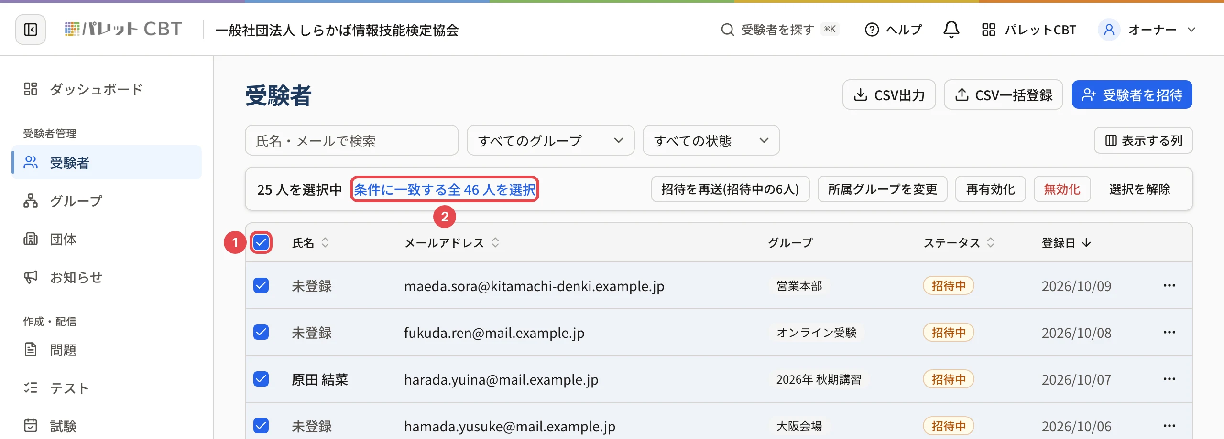Click 招待を再送(招待中の6人) button

[x=730, y=189]
